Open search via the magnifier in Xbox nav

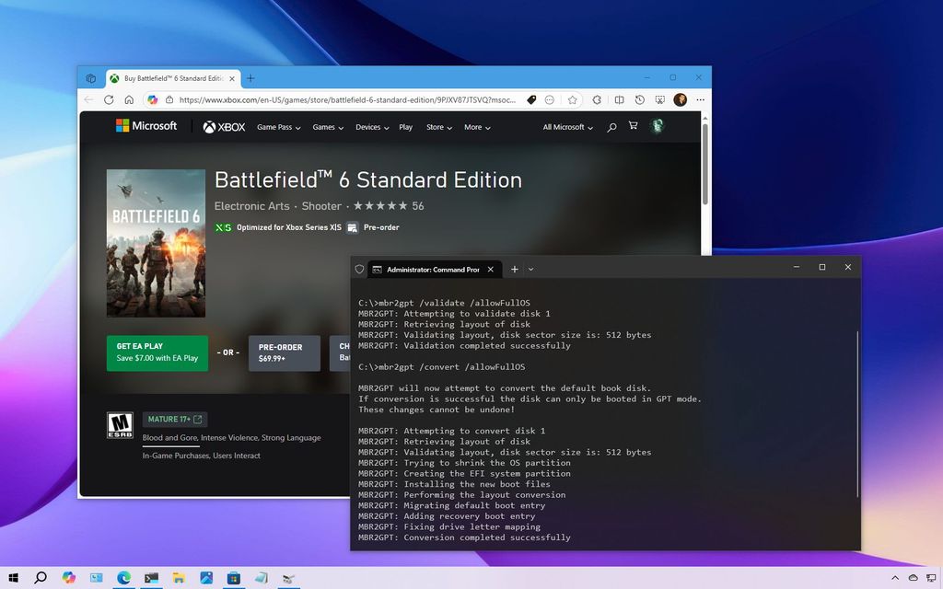click(611, 127)
